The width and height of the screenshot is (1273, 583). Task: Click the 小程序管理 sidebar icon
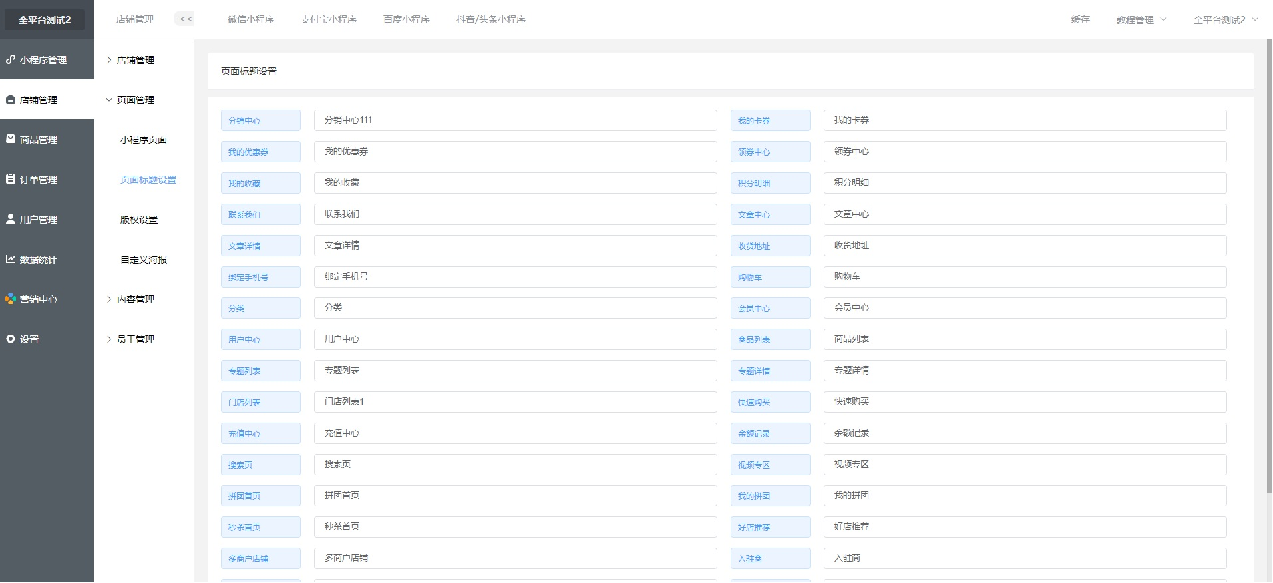coord(11,59)
